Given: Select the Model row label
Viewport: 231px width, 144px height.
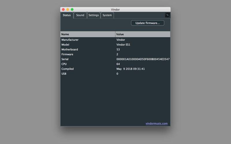Looking at the screenshot, I should tap(65, 45).
